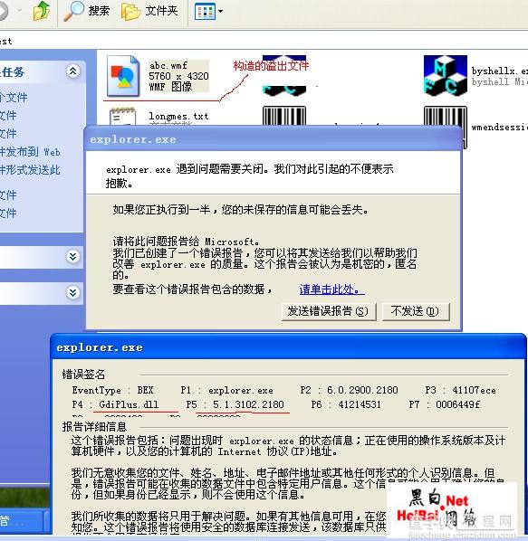The height and width of the screenshot is (541, 528).
Task: Click the 形式发送此 sidebar task link
Action: click(30, 170)
